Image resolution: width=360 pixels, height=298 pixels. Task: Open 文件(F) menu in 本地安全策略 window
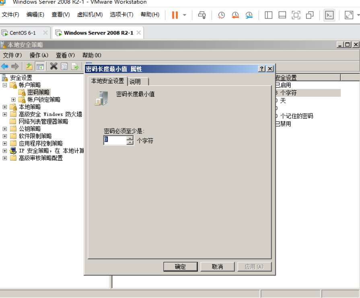point(12,55)
